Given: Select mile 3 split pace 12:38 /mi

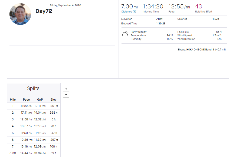Looking at the screenshot, I should coord(26,119).
